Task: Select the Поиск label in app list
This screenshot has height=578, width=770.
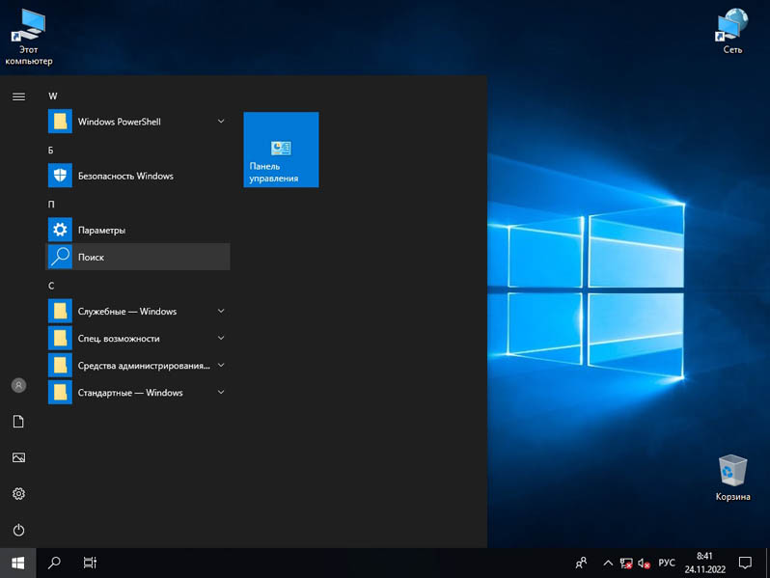Action: tap(91, 257)
